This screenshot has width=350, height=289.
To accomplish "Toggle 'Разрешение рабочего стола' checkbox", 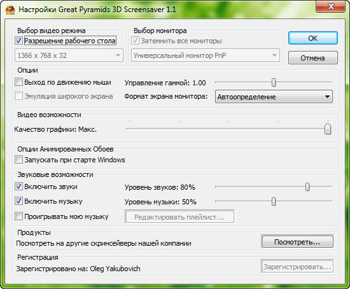I will pyautogui.click(x=18, y=41).
